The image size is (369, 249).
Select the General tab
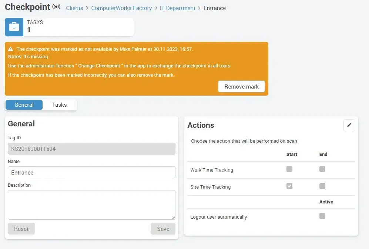coord(24,105)
